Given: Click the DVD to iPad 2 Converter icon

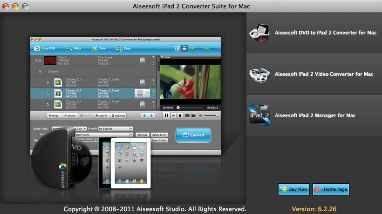Looking at the screenshot, I should (259, 33).
